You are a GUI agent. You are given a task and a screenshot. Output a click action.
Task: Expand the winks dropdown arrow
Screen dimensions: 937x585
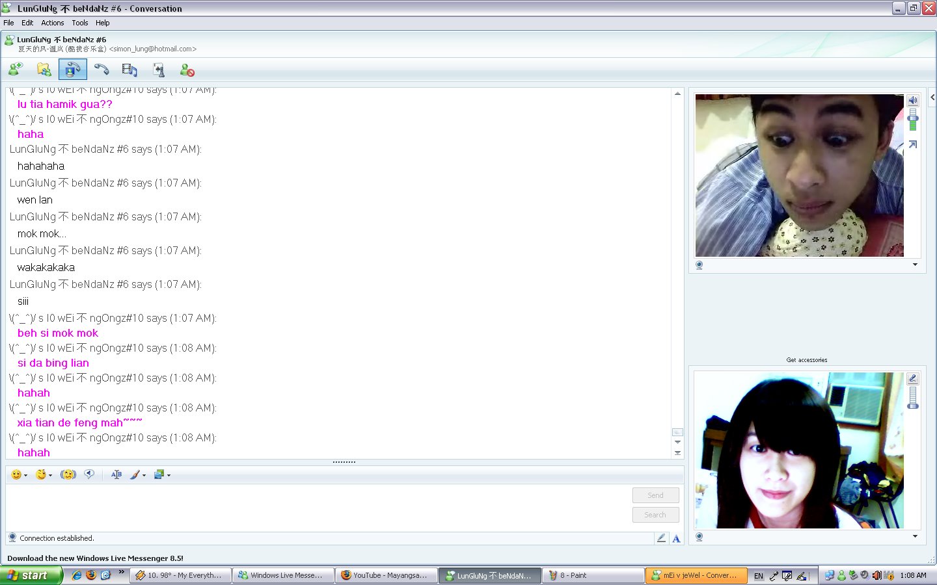click(x=51, y=475)
